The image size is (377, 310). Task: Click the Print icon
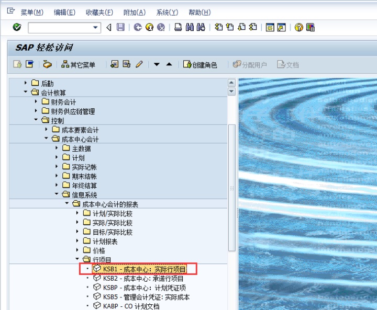(x=178, y=27)
